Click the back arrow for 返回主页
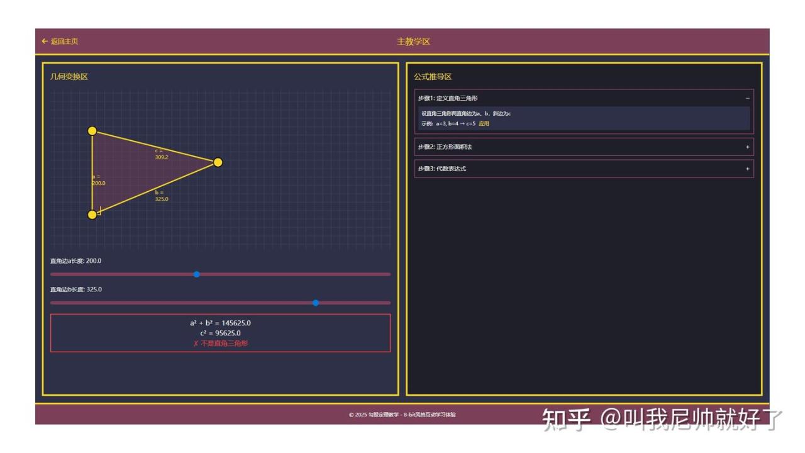 45,42
